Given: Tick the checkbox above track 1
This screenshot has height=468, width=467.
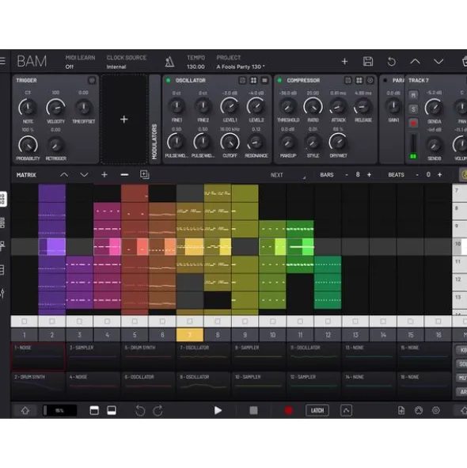Looking at the screenshot, I should point(25,322).
